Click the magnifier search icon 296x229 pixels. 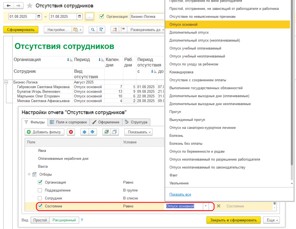coord(93,30)
